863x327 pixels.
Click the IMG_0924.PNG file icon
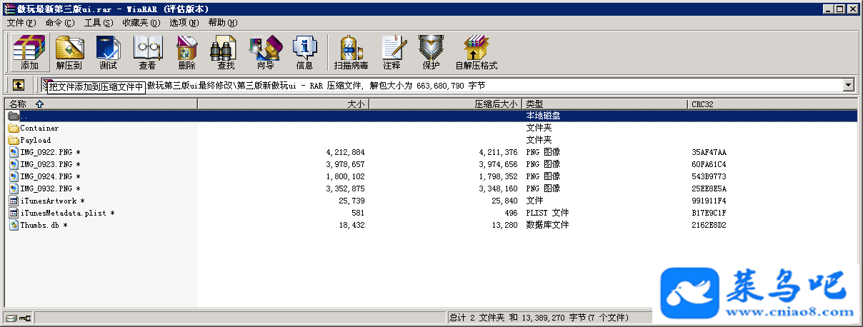click(14, 176)
